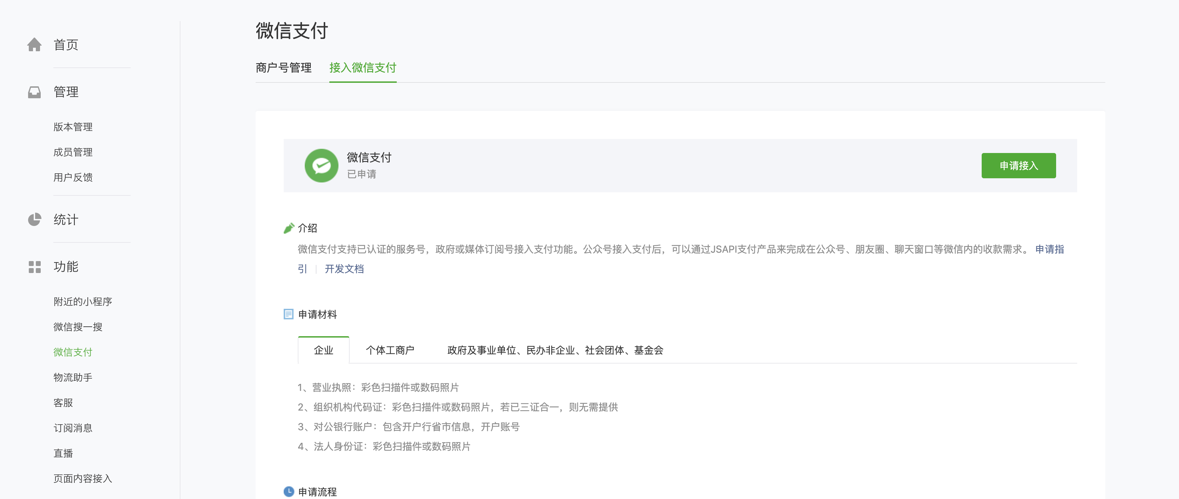Open 微信搜一搜 in the sidebar
This screenshot has width=1179, height=499.
(78, 327)
